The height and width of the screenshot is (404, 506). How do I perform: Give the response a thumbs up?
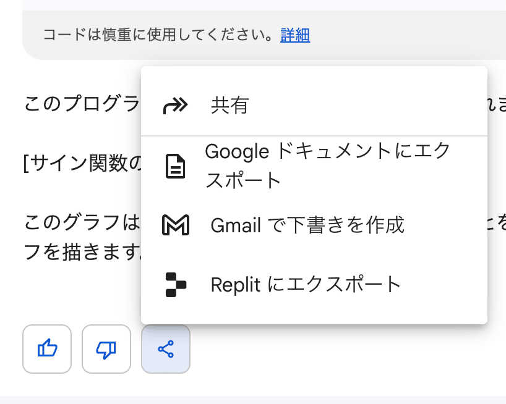tap(47, 349)
